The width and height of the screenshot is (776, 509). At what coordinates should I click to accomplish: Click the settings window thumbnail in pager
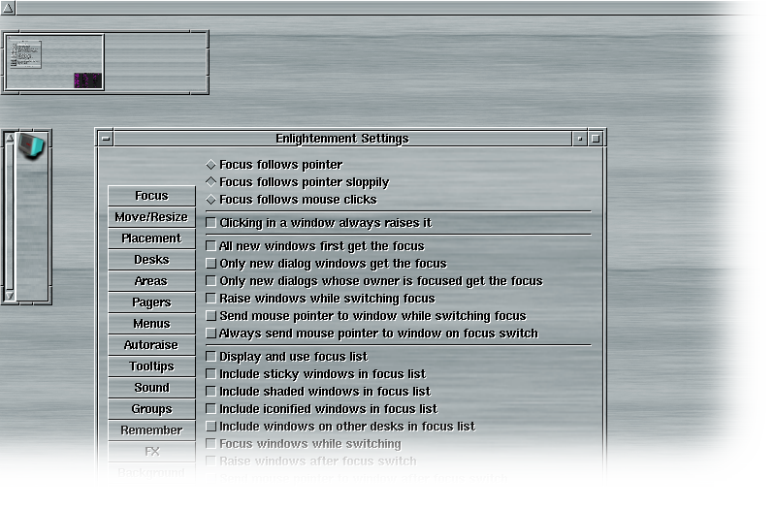(x=26, y=54)
